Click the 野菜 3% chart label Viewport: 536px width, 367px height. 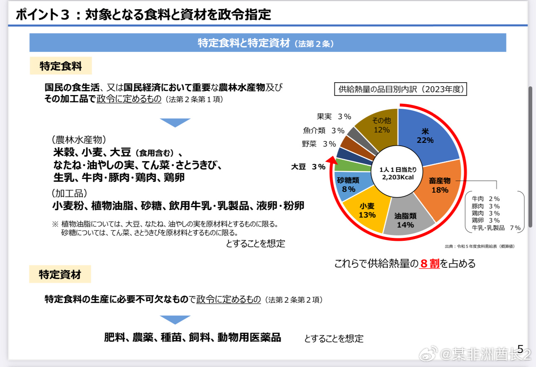tap(319, 144)
